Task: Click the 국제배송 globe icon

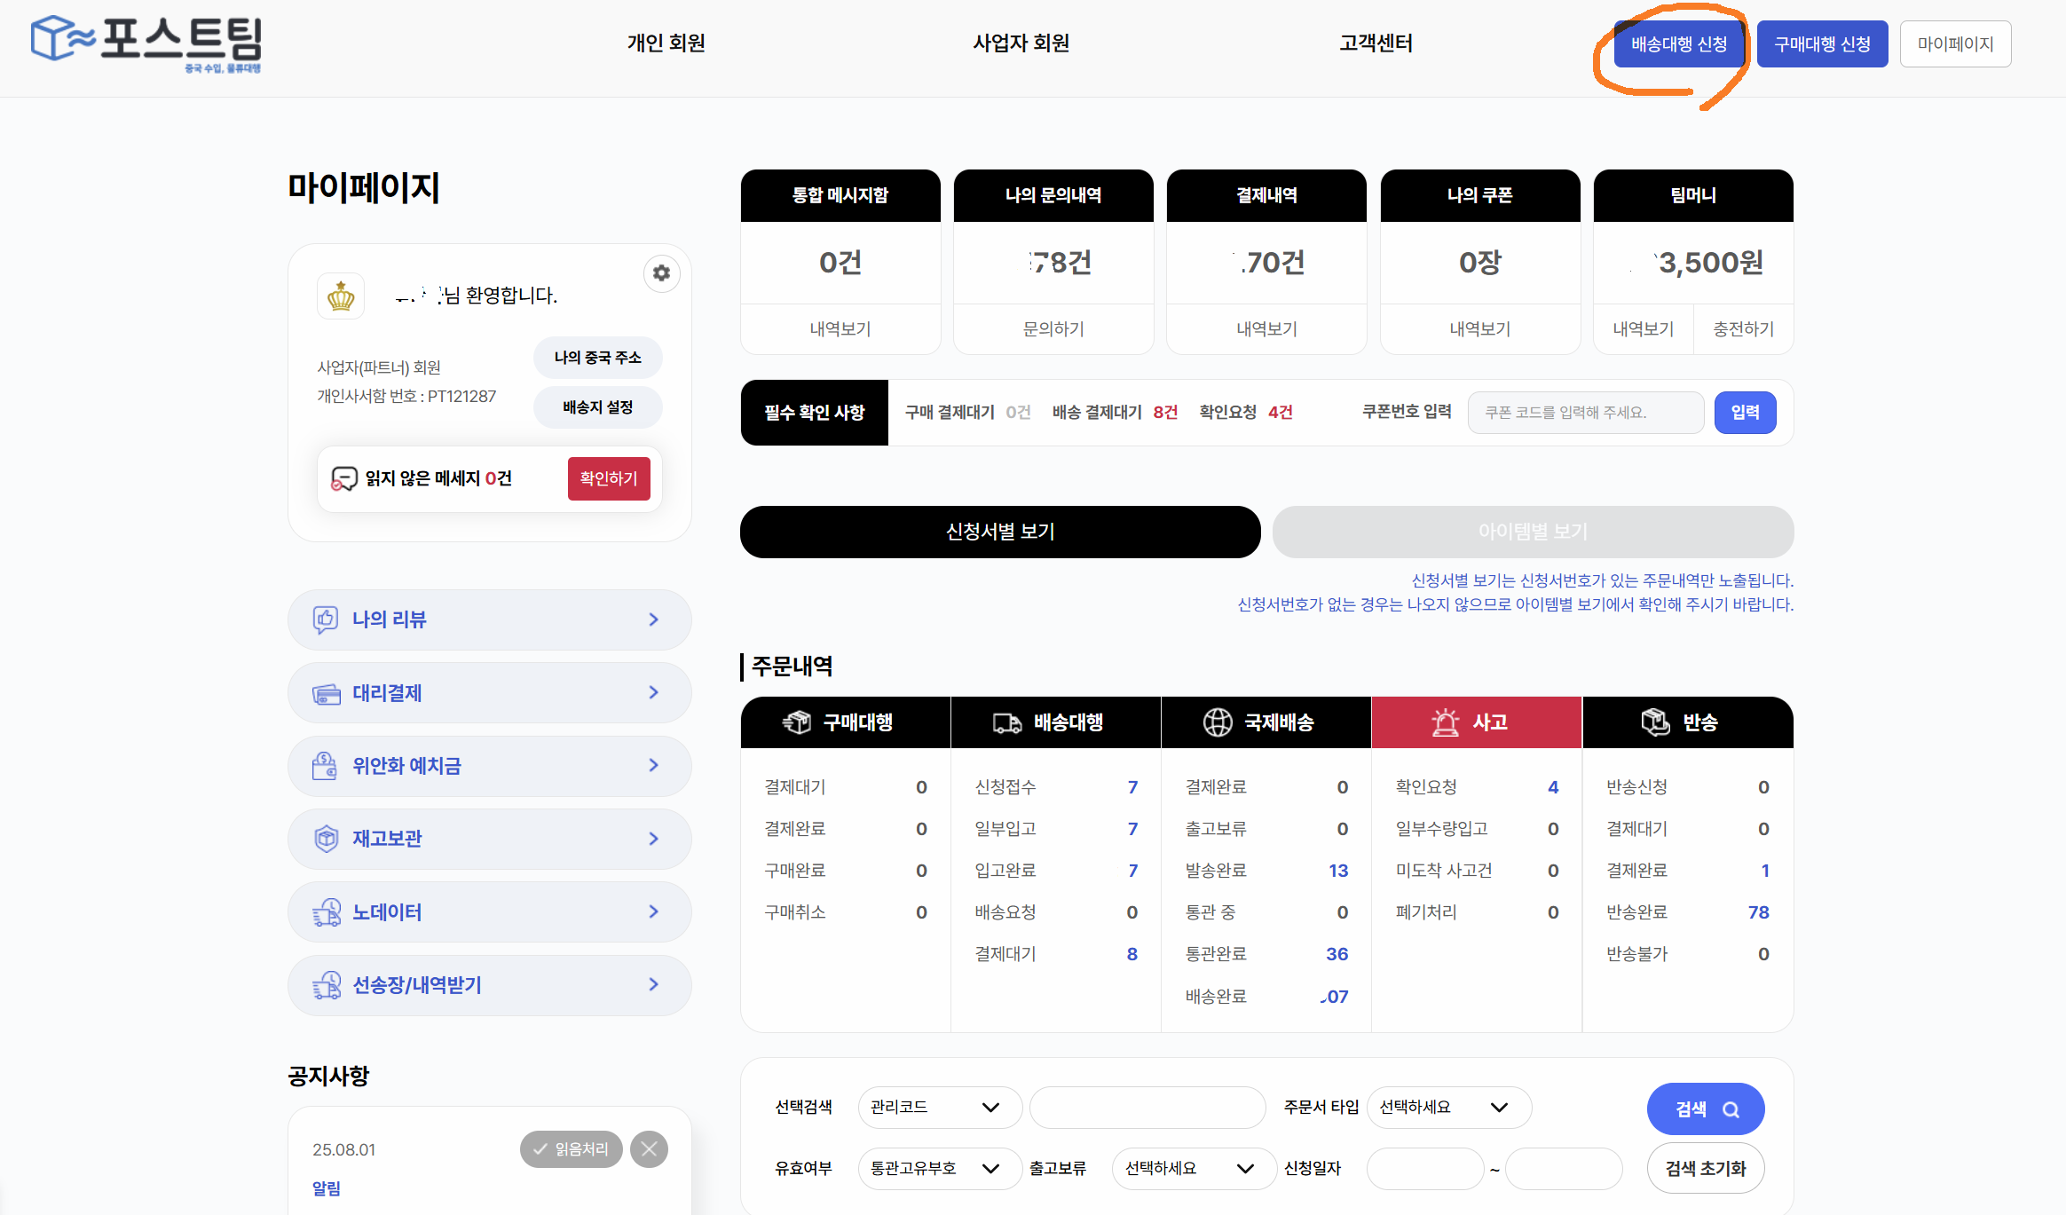Action: [1218, 722]
